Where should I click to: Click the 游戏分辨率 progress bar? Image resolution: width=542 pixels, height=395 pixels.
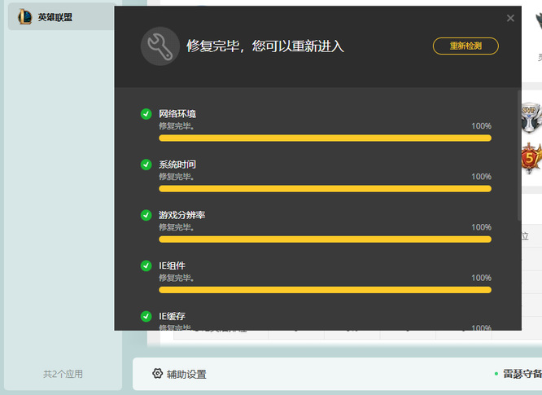pyautogui.click(x=325, y=239)
